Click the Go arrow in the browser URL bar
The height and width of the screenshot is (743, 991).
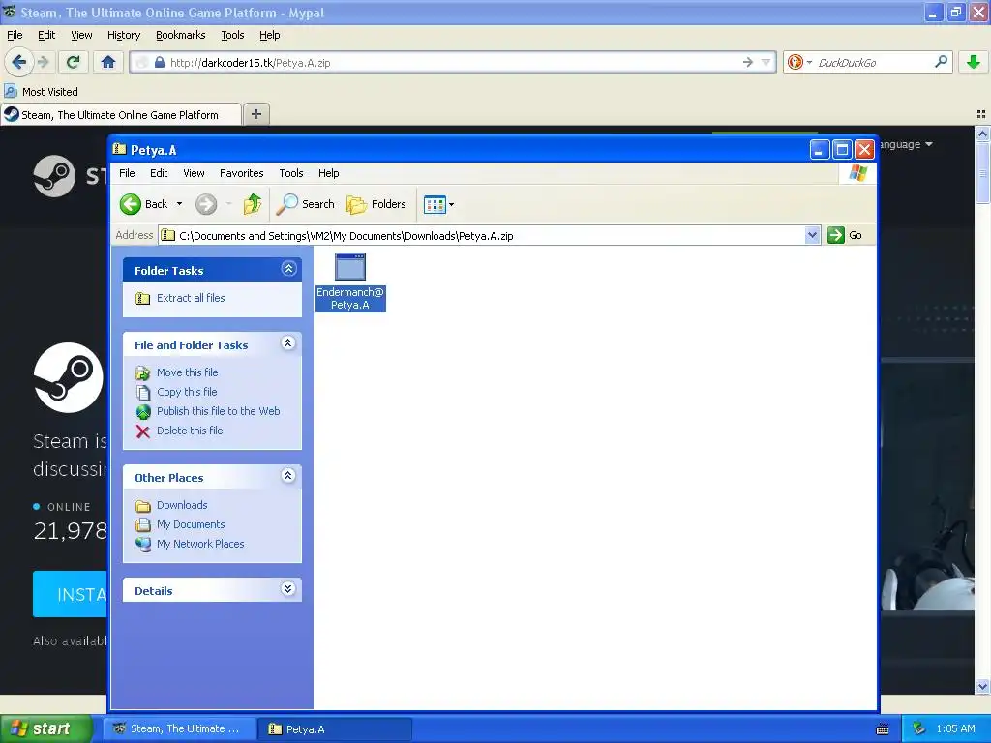[x=748, y=62]
